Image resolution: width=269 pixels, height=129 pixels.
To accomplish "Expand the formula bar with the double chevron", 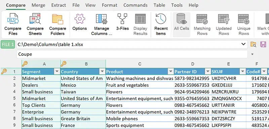I will tap(253, 54).
